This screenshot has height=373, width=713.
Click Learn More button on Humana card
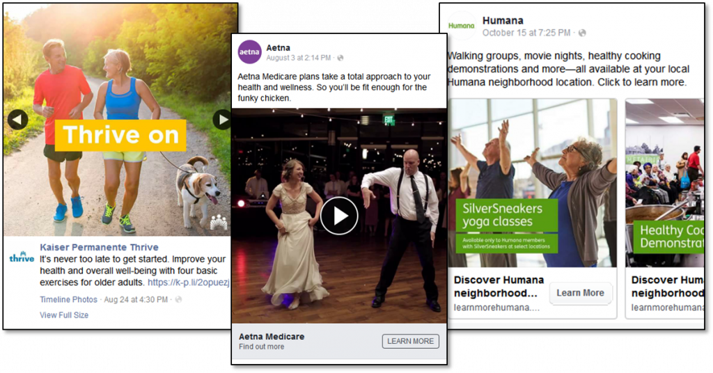coord(580,293)
